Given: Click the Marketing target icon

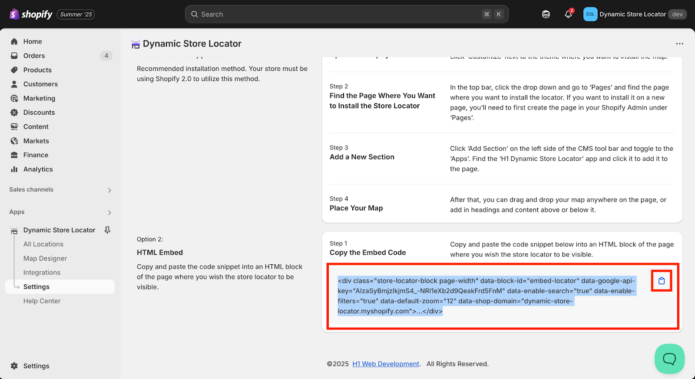Looking at the screenshot, I should (14, 98).
